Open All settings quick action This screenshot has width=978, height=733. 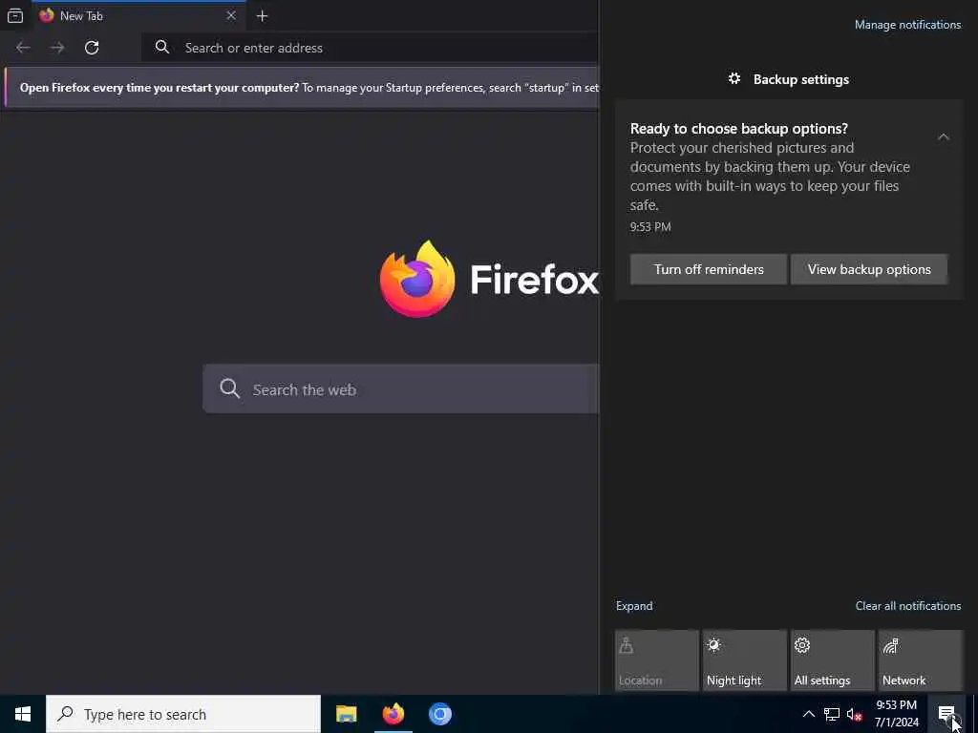833,660
